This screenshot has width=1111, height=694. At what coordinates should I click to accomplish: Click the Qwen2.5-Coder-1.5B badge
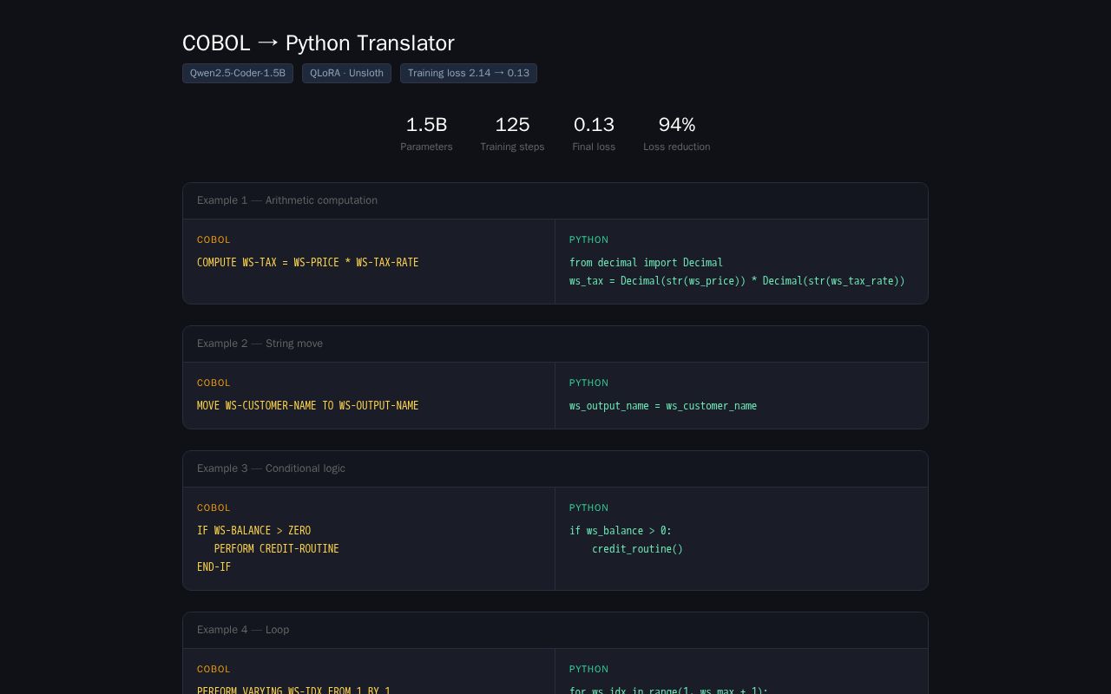point(238,73)
